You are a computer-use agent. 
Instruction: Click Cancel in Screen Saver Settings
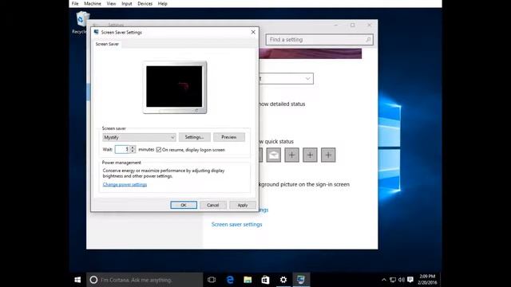point(213,205)
